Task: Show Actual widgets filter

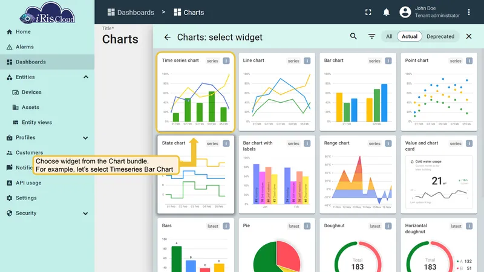Action: [x=410, y=36]
